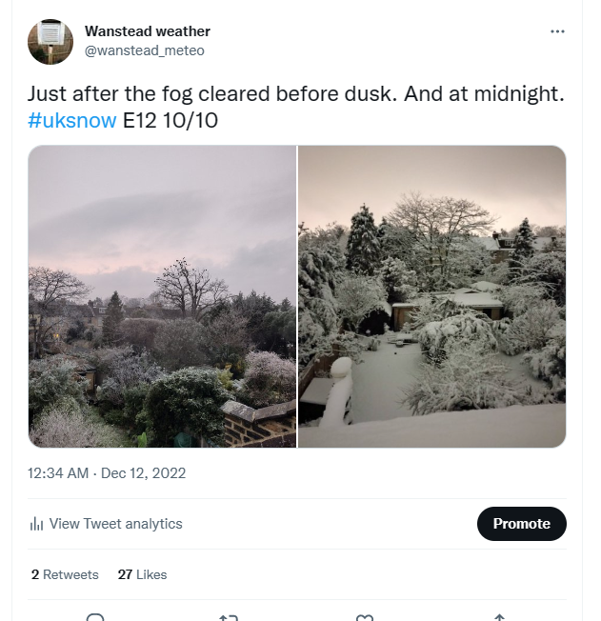
Task: Enlarge the left foggy dusk photo
Action: [162, 296]
